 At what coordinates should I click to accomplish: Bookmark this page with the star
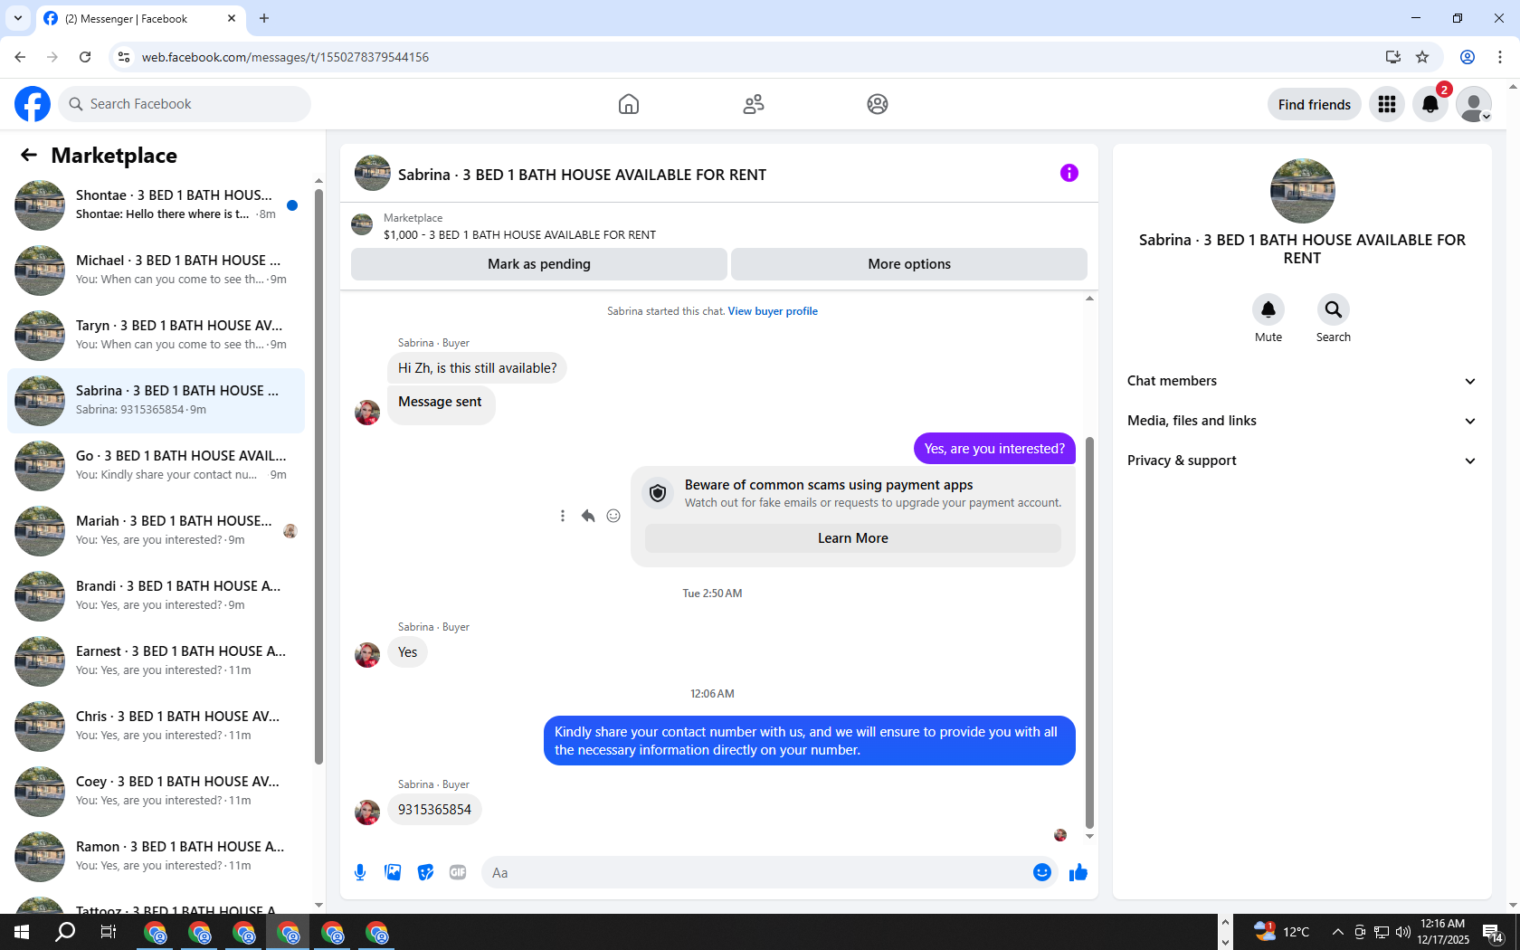(x=1422, y=57)
